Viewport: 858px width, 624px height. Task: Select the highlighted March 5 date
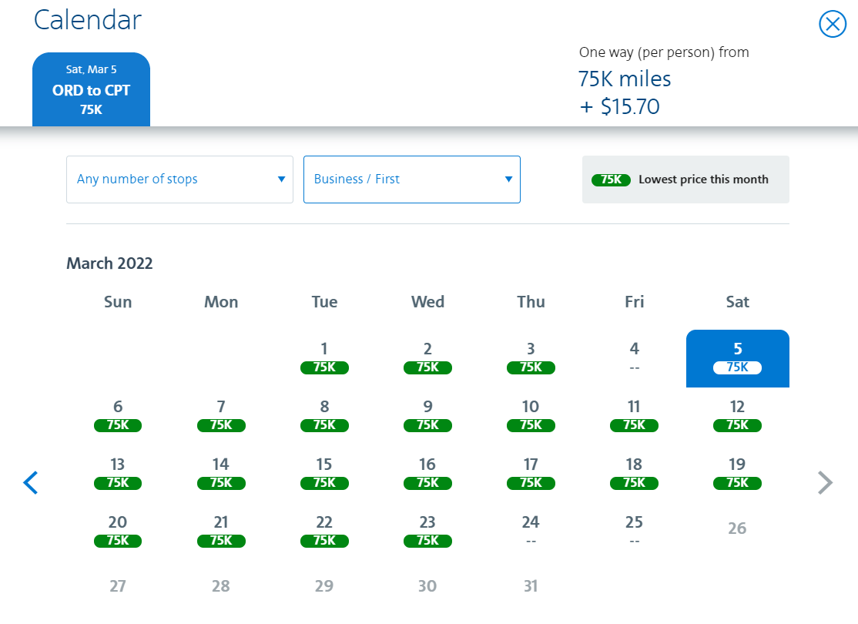[737, 358]
